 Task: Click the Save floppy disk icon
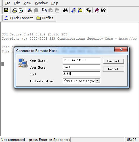pyautogui.click(x=6, y=10)
